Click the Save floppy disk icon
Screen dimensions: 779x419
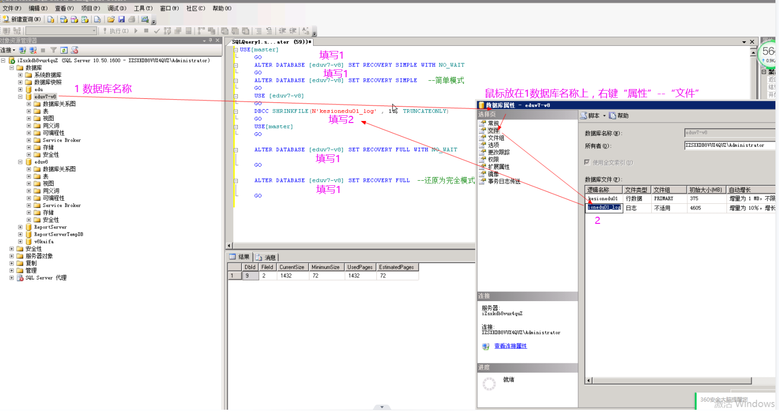click(x=122, y=20)
